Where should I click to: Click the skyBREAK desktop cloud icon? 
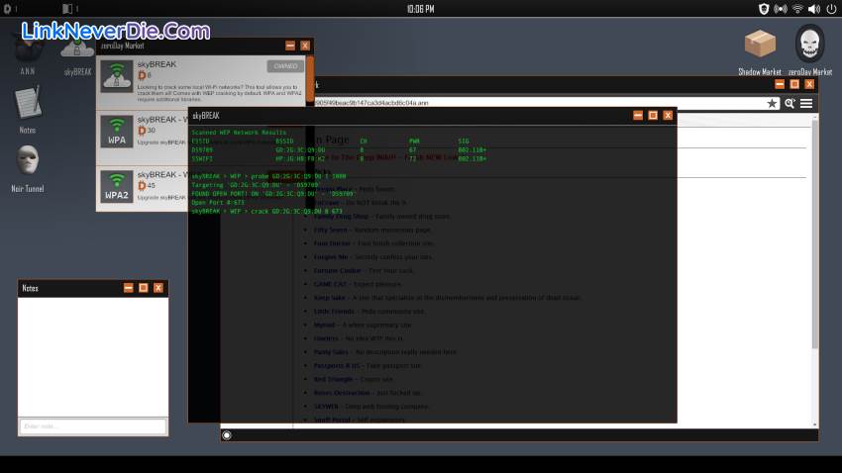pyautogui.click(x=77, y=49)
